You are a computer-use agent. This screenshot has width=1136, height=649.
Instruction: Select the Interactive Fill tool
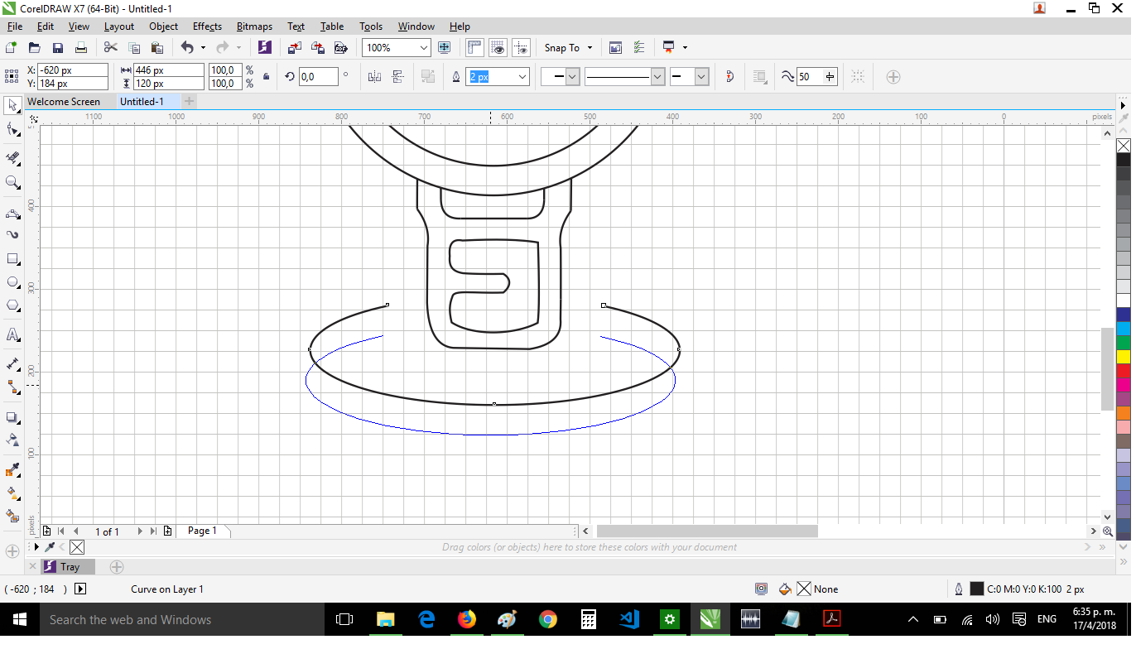click(x=12, y=493)
